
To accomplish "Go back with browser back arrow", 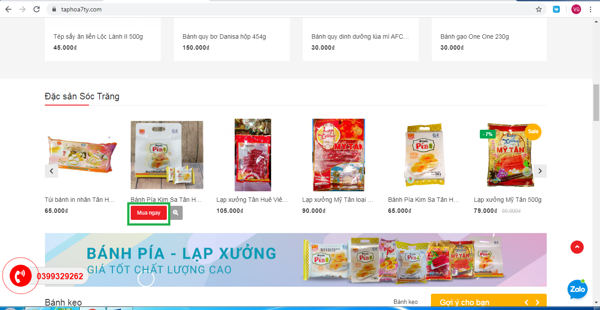I will (x=8, y=9).
